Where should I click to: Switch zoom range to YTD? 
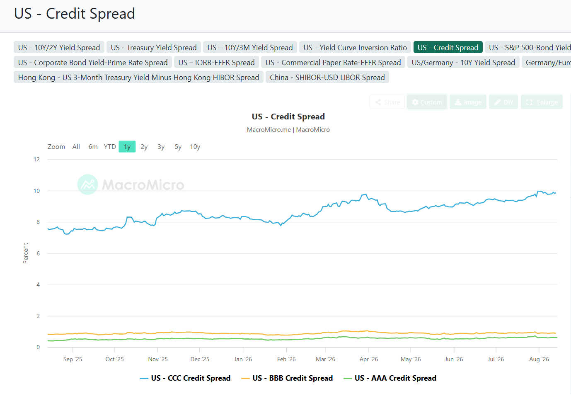(110, 147)
